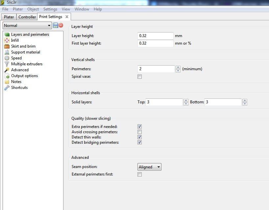Image resolution: width=269 pixels, height=210 pixels.
Task: Open the Plater menu
Action: 18,9
